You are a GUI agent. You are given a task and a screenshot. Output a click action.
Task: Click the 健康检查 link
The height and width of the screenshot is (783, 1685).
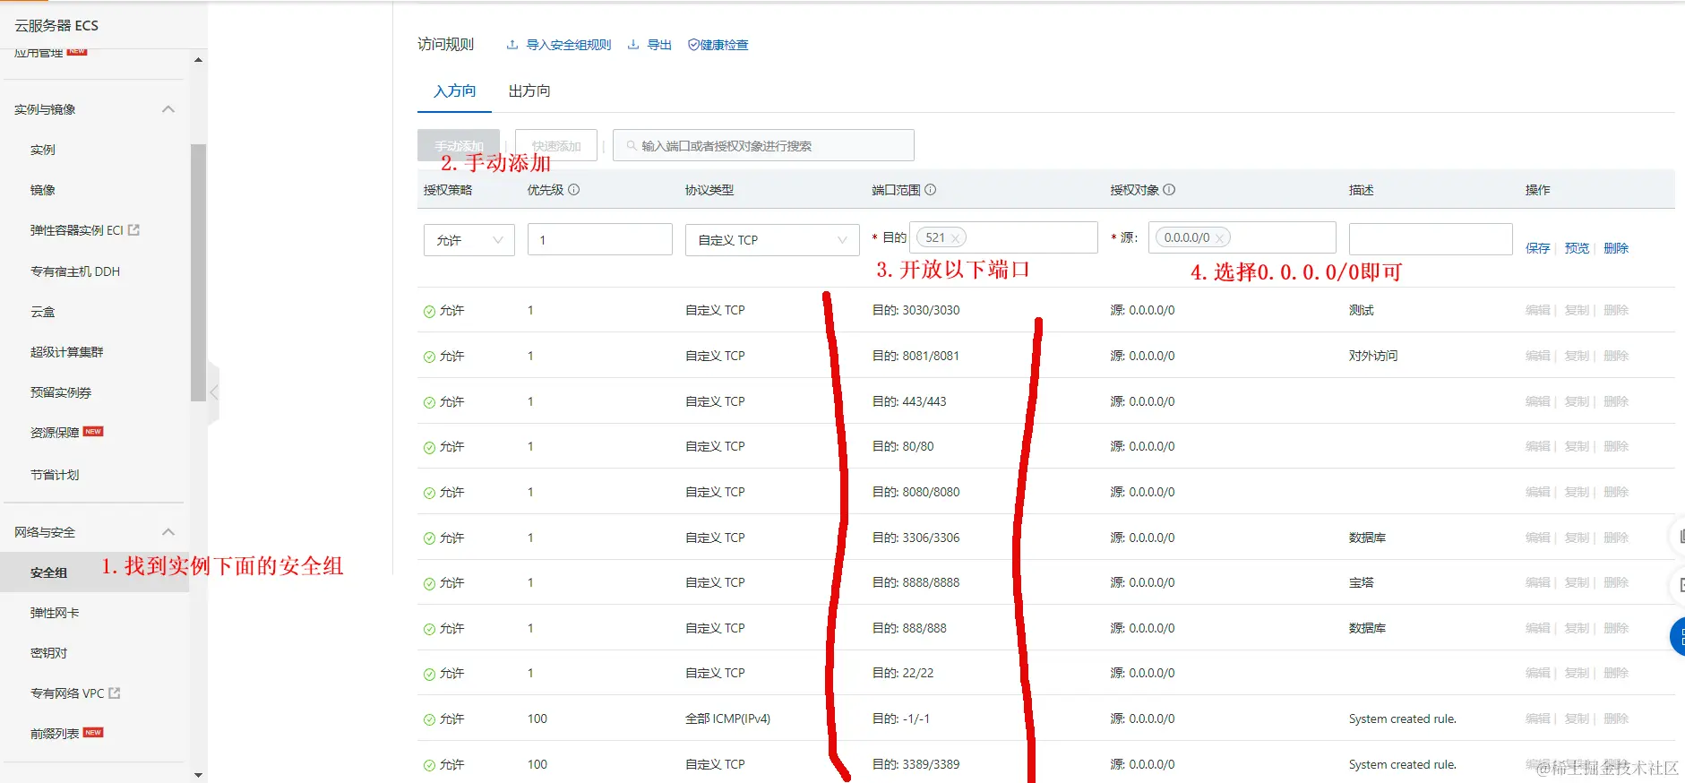[x=724, y=45]
